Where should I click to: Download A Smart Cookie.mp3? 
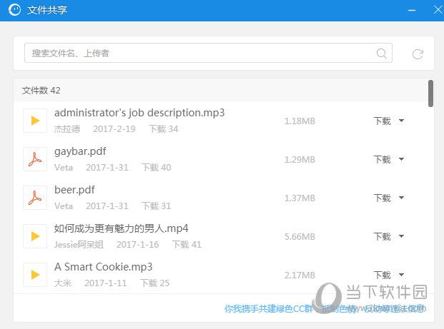tap(382, 275)
